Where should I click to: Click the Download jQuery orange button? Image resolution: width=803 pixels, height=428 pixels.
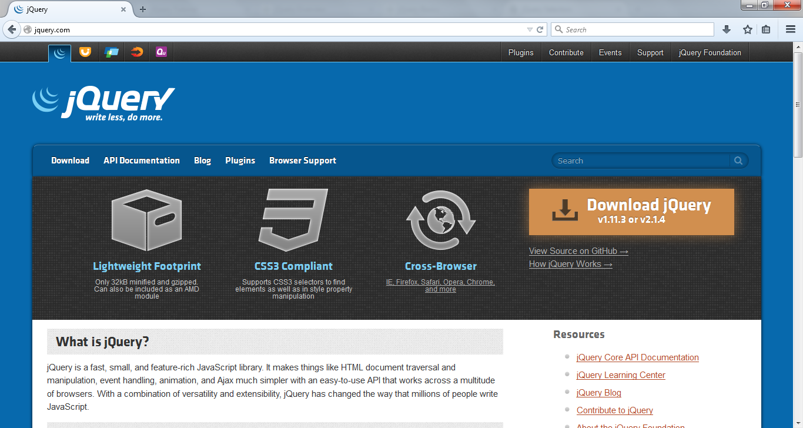(631, 212)
